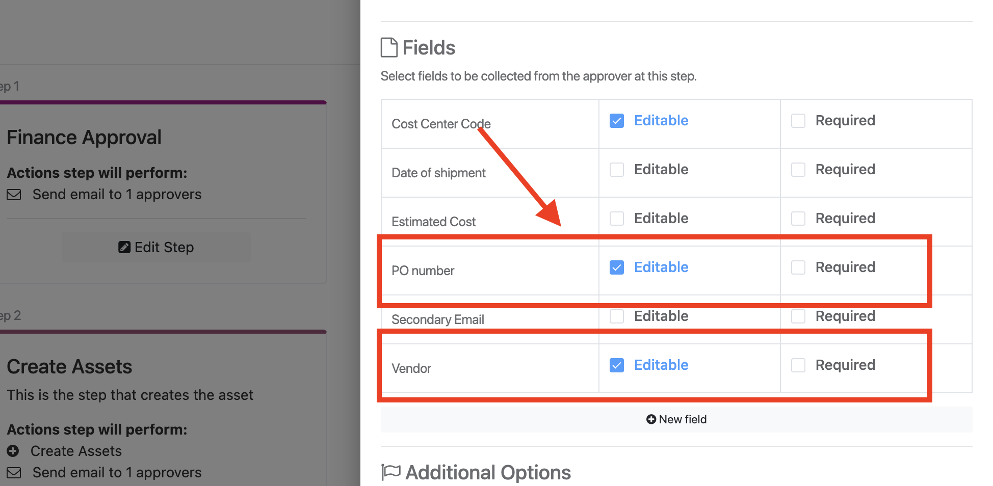Image resolution: width=993 pixels, height=486 pixels.
Task: Tick the Required box for Vendor
Action: (x=798, y=365)
